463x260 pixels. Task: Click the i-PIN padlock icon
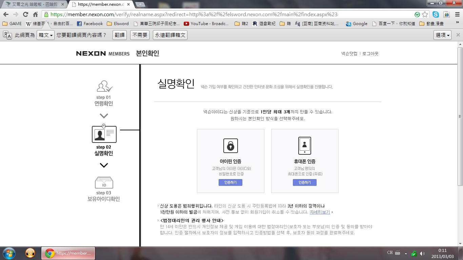click(230, 146)
